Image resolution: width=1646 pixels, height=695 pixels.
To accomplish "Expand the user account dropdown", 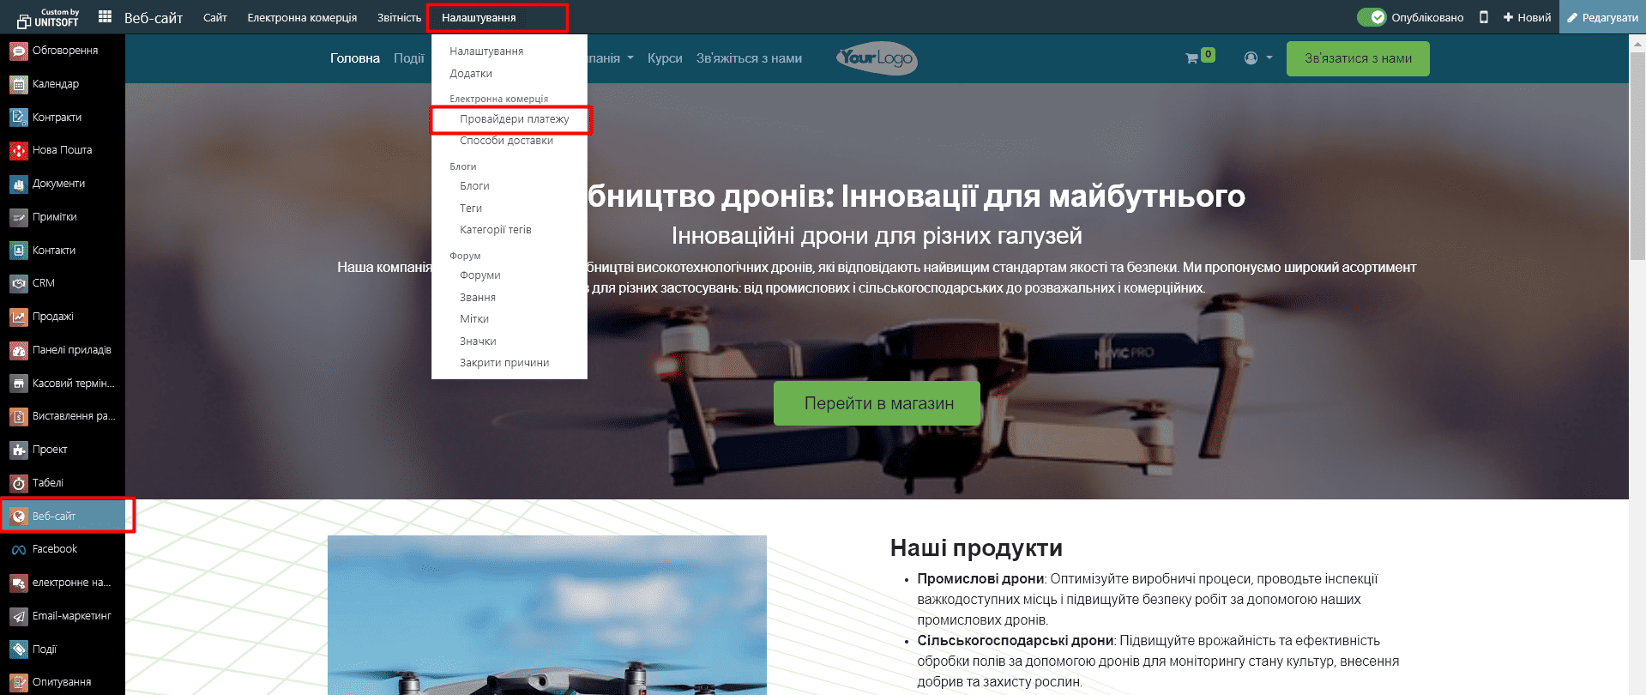I will (x=1257, y=58).
